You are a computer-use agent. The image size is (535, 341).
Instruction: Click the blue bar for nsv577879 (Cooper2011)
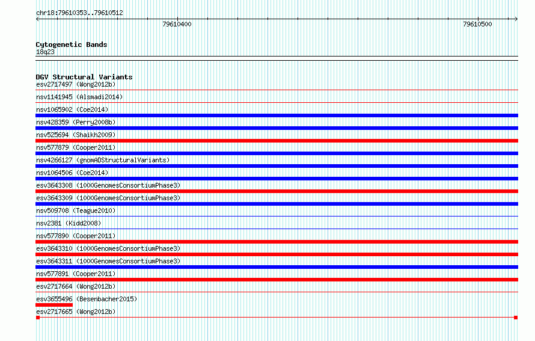click(277, 153)
